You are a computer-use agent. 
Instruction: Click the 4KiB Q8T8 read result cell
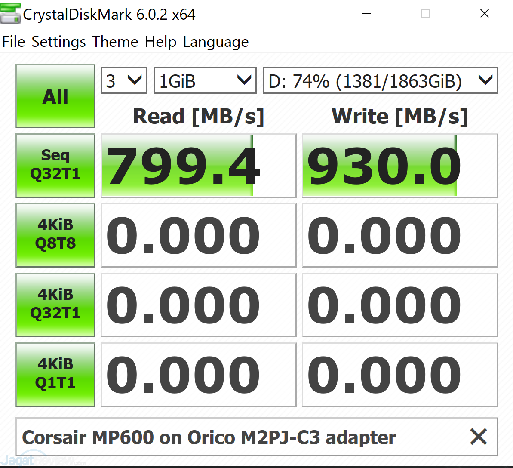click(198, 235)
